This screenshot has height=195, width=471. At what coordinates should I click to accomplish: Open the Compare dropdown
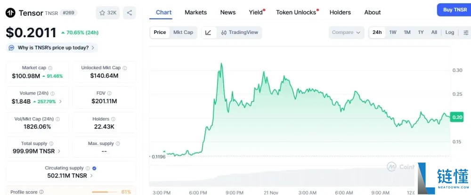[x=347, y=32]
